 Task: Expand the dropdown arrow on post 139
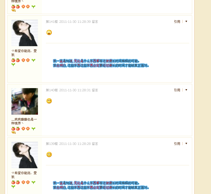[186, 143]
